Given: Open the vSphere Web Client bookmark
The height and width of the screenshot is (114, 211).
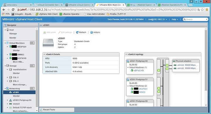Looking at the screenshot, I should pos(47,14).
